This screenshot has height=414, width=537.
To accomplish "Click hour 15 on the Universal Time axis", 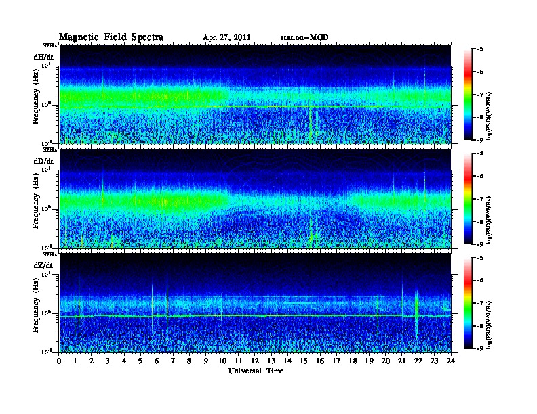I will tap(304, 361).
